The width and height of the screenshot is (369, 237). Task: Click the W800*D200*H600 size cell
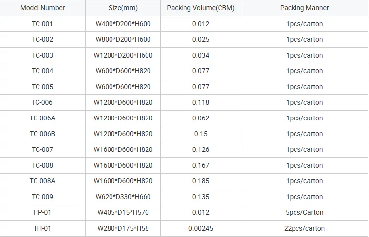click(x=123, y=39)
